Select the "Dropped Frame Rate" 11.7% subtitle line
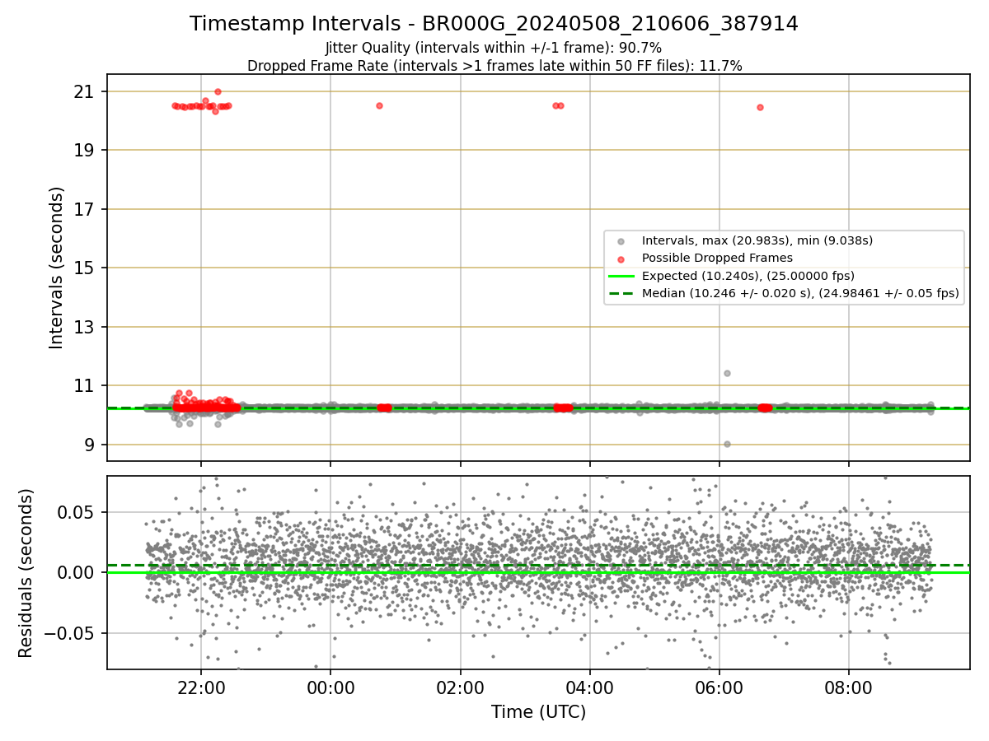 pos(494,66)
